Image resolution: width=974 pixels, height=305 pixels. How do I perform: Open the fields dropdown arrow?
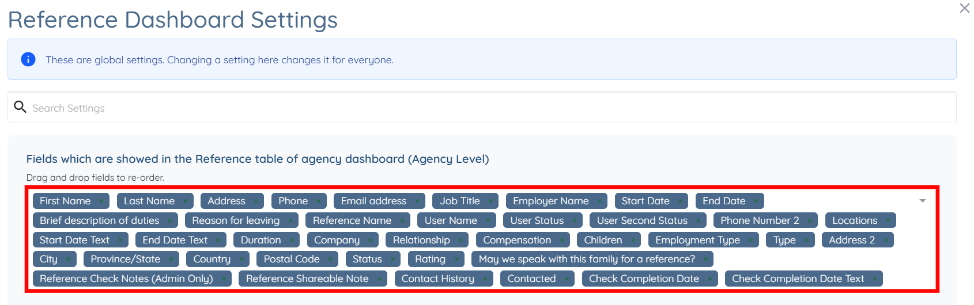pos(923,201)
